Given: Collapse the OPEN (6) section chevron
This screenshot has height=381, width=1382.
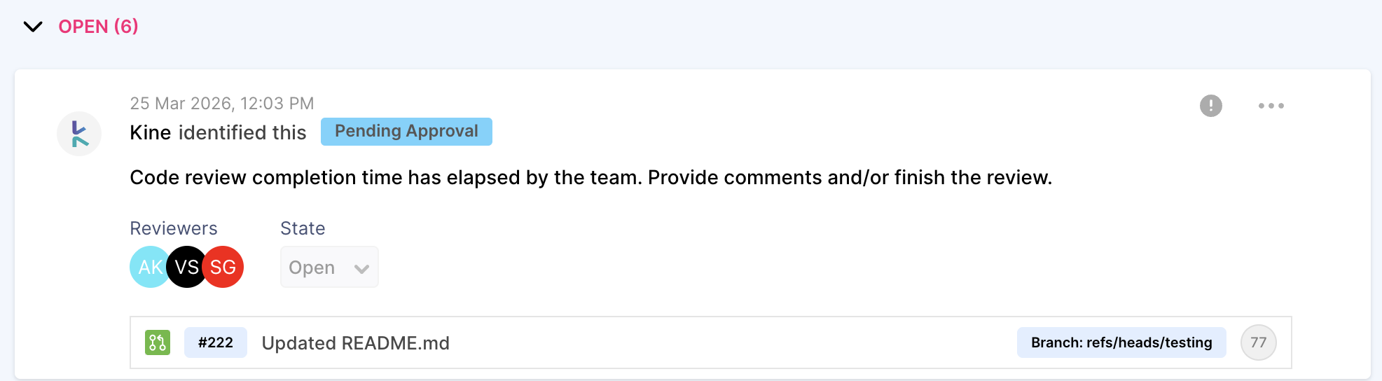Looking at the screenshot, I should (33, 27).
